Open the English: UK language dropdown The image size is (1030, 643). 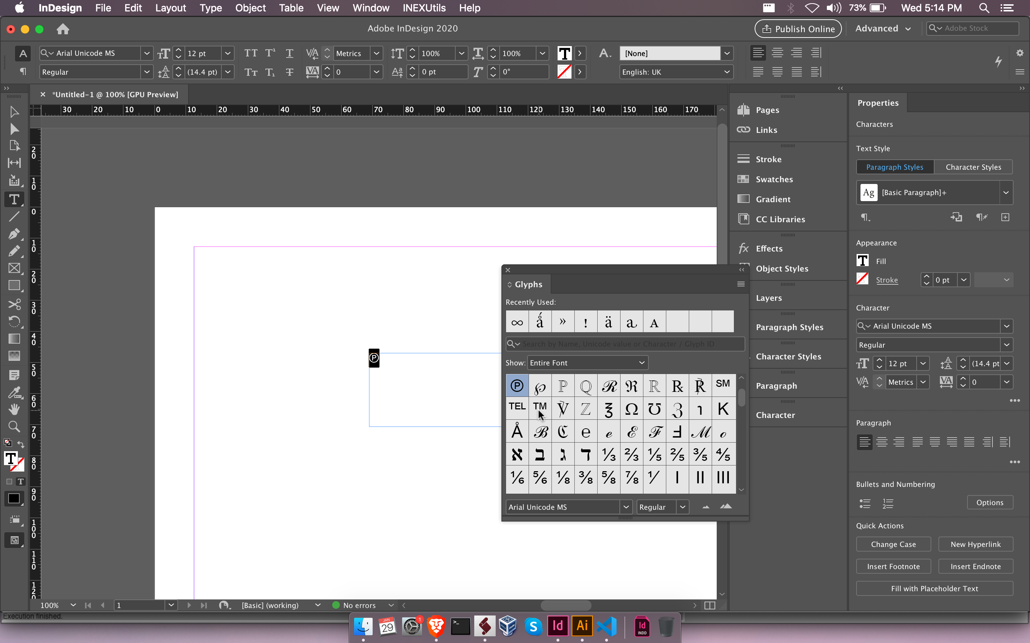(676, 71)
